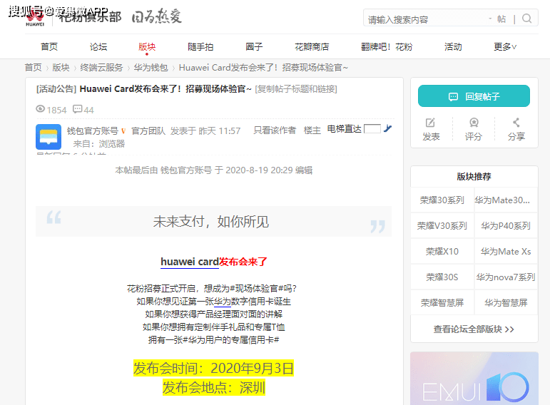Viewport: 550px width, 405px height.
Task: Focus the 请输入搜索内容 search field
Action: (x=426, y=19)
